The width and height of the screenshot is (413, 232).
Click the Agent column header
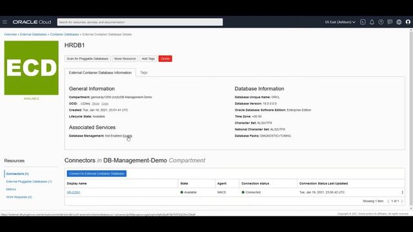(222, 184)
